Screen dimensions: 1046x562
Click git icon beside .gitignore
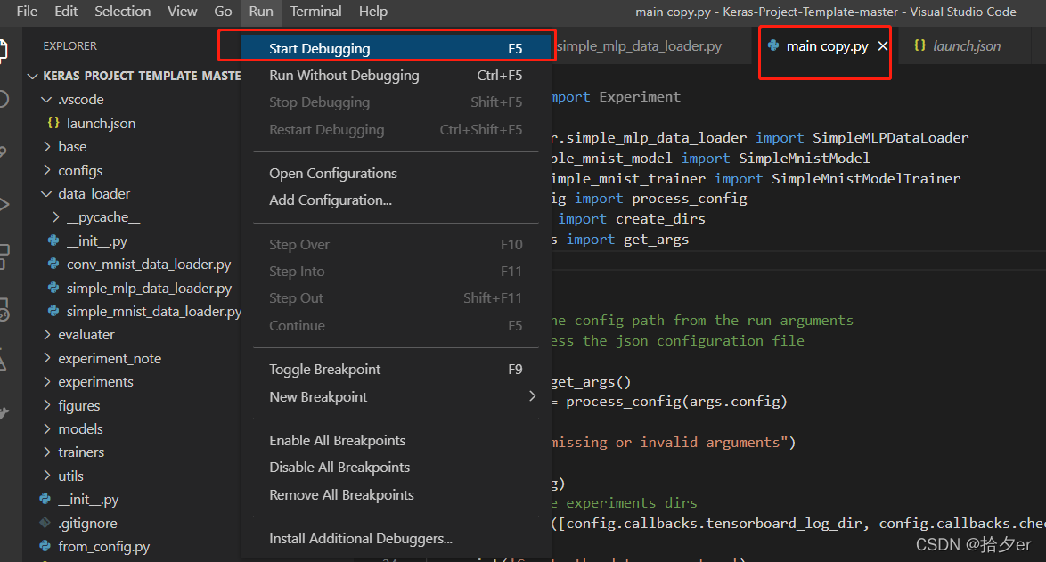(45, 523)
